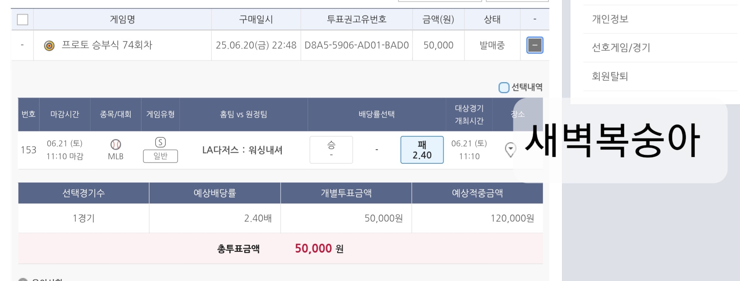Click the 상태 column header
Viewport: 740px width, 281px height.
pos(492,20)
